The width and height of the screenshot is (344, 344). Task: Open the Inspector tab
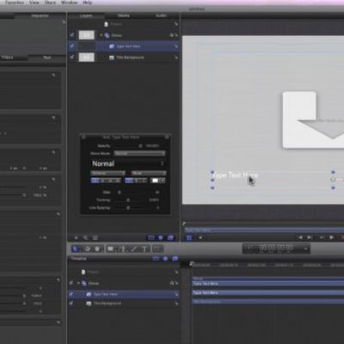[40, 15]
